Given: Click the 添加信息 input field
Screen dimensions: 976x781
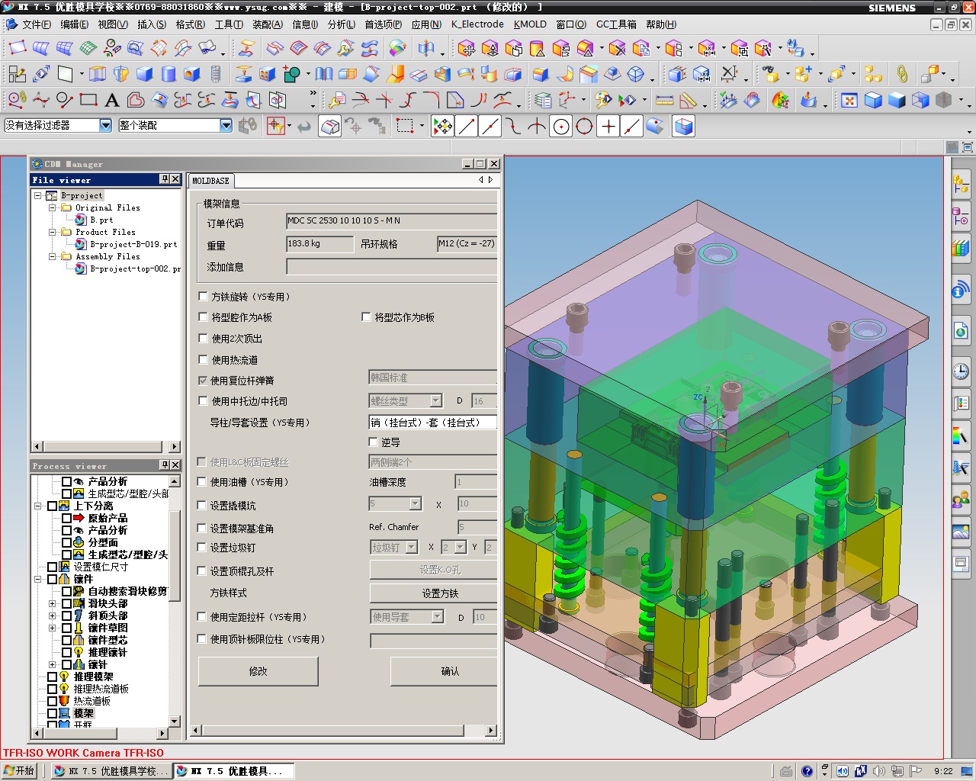Looking at the screenshot, I should 391,266.
